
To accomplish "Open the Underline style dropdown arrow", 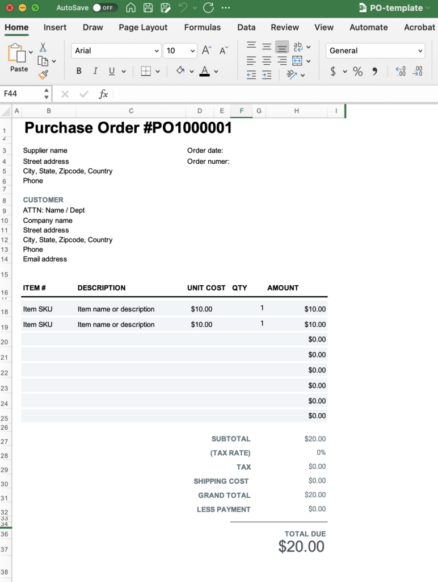I will (124, 71).
